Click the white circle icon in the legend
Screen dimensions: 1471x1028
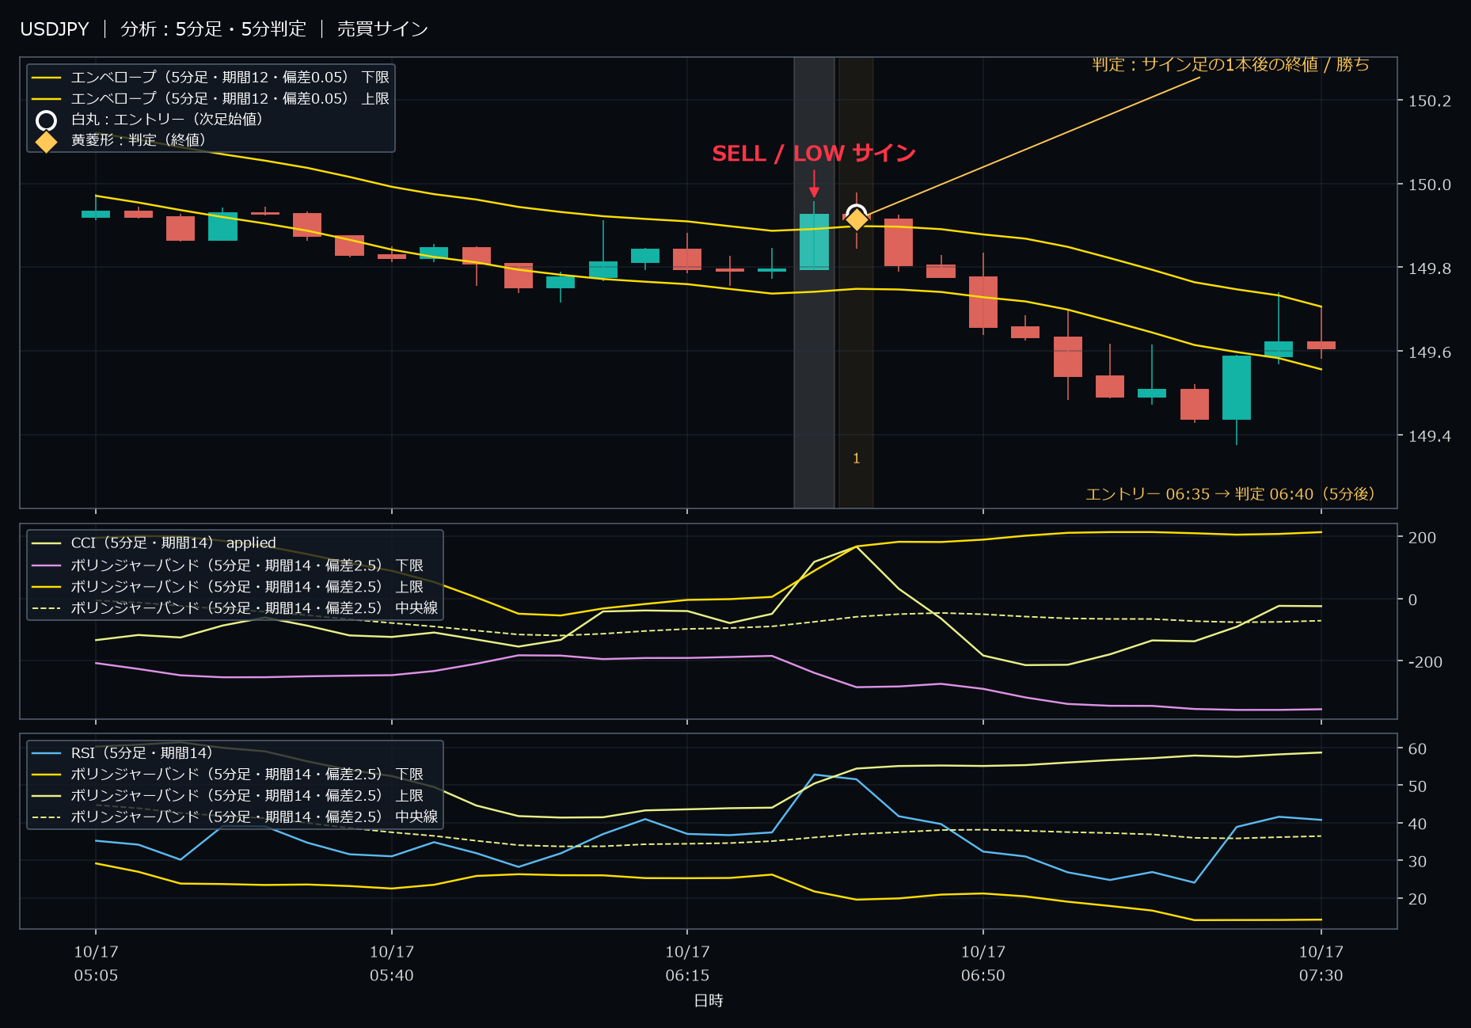47,120
